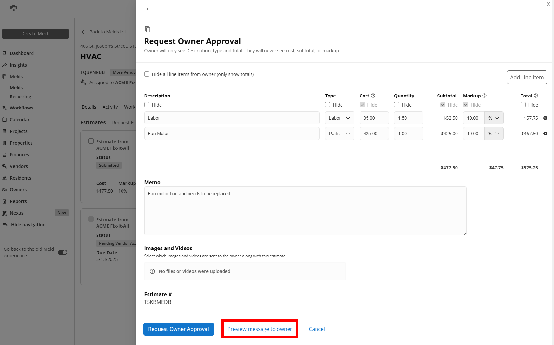Toggle the old Meld experience switch
This screenshot has width=554, height=345.
[x=63, y=252]
